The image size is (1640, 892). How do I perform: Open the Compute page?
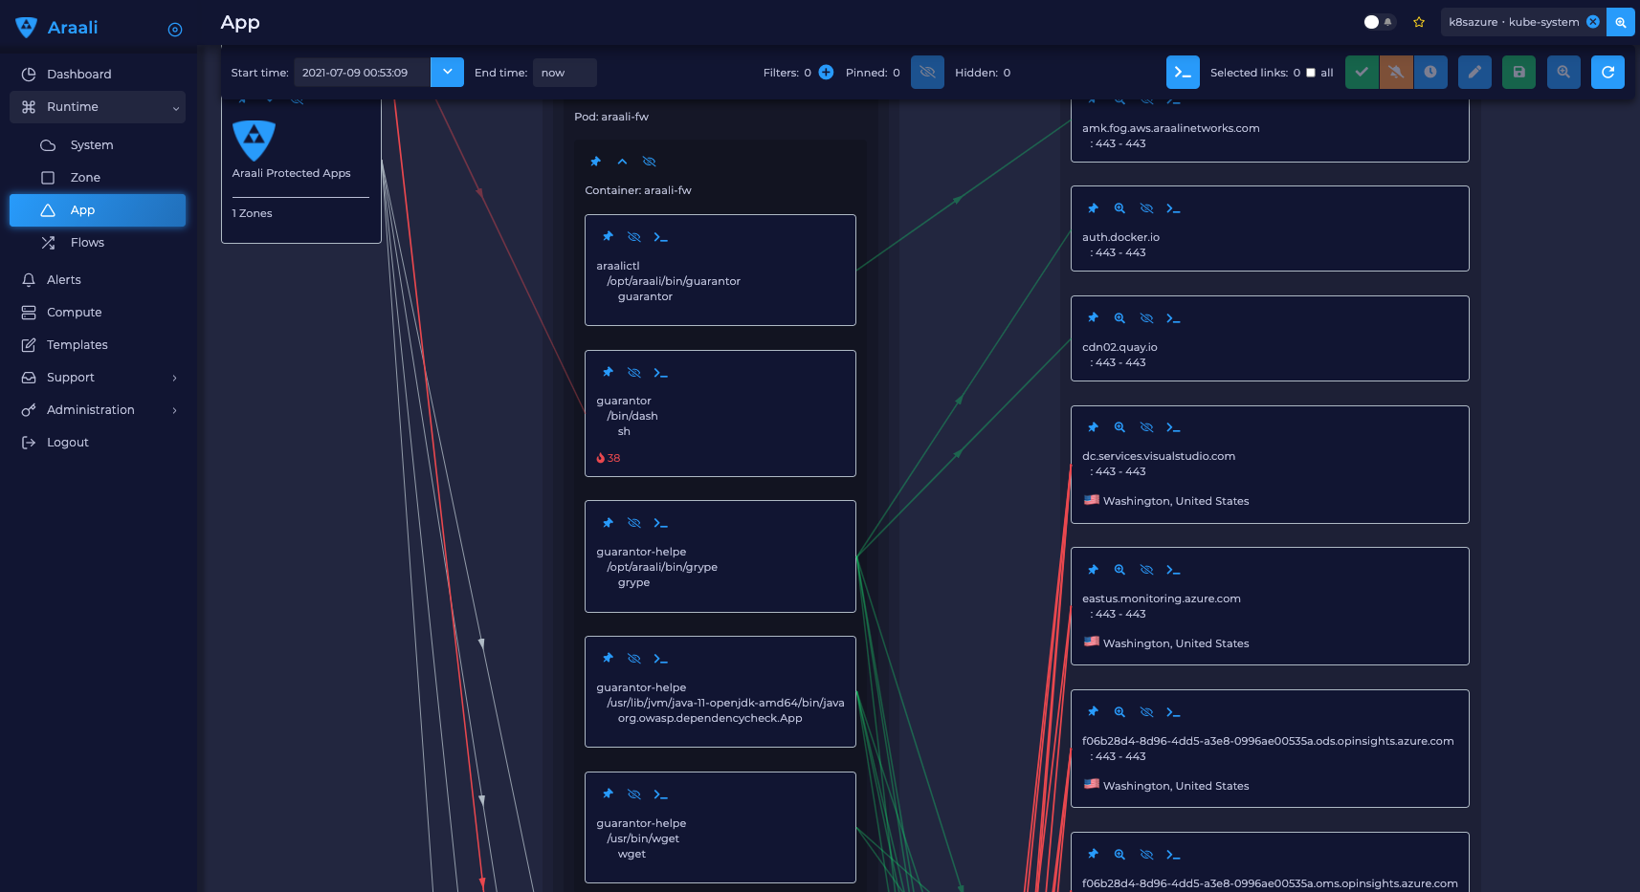[74, 313]
